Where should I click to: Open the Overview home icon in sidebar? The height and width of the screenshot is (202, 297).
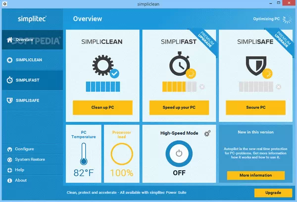(9, 40)
